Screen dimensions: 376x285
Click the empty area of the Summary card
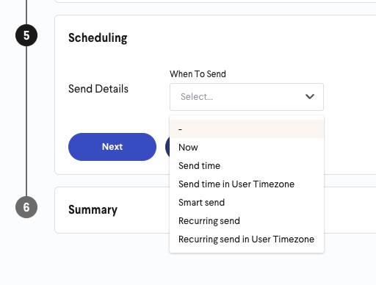350,210
